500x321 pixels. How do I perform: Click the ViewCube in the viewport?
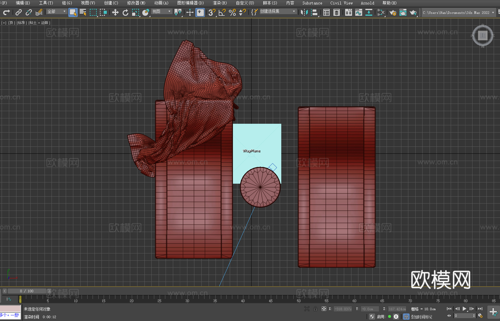[483, 35]
